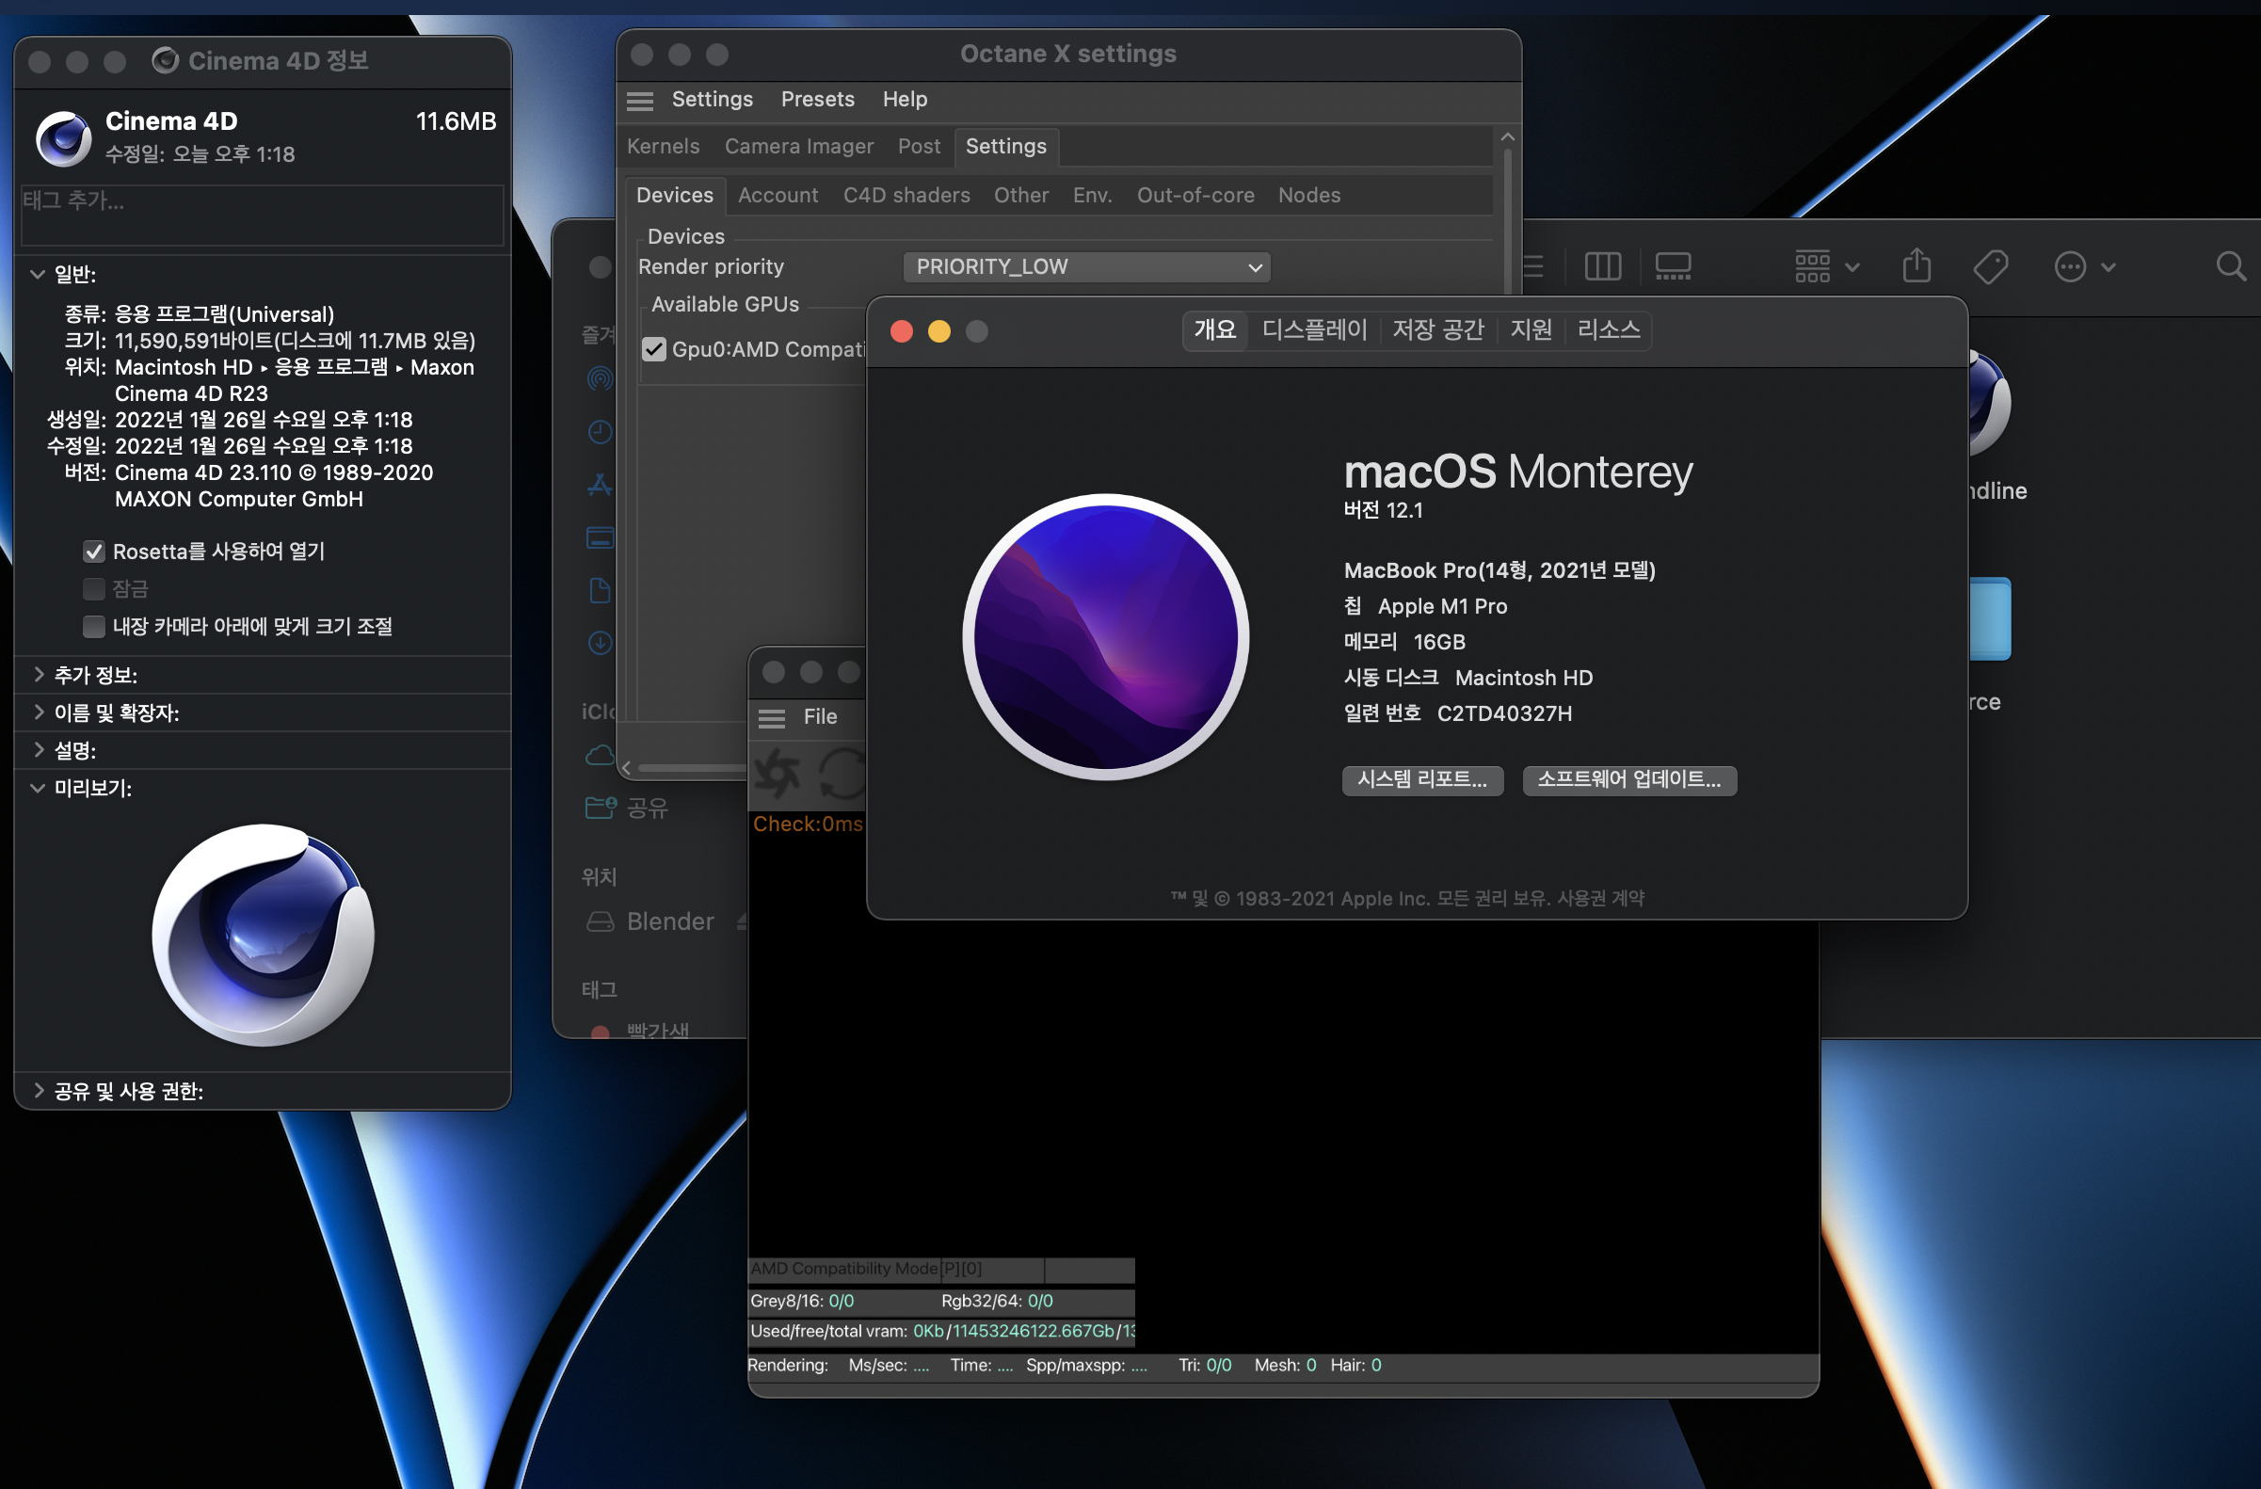This screenshot has width=2261, height=1489.
Task: Click the red tag dot in Finder sidebar
Action: click(x=601, y=1033)
